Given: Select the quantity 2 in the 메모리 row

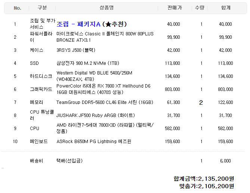Looking at the screenshot, I should point(201,102).
